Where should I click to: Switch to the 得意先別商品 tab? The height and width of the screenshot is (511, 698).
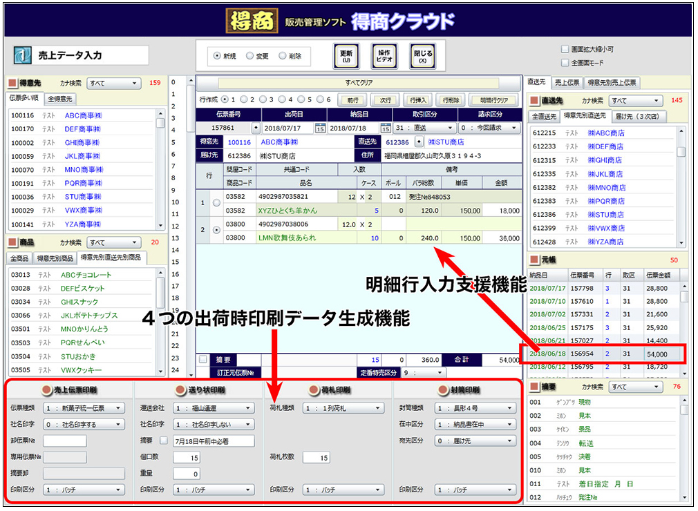point(55,258)
